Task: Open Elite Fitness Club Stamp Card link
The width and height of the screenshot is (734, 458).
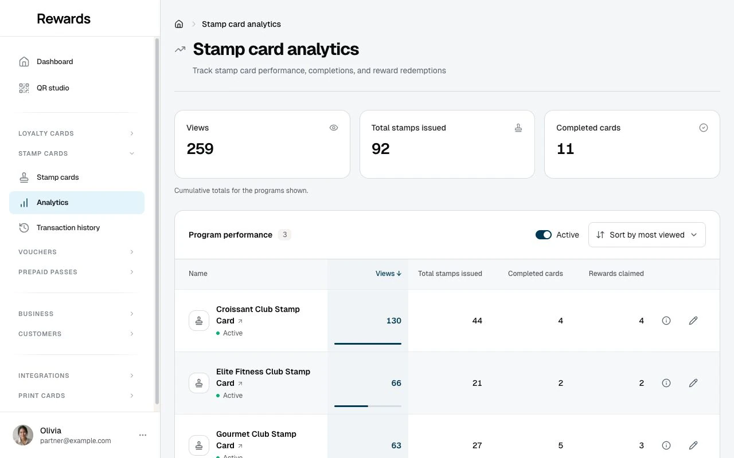Action: pyautogui.click(x=263, y=377)
